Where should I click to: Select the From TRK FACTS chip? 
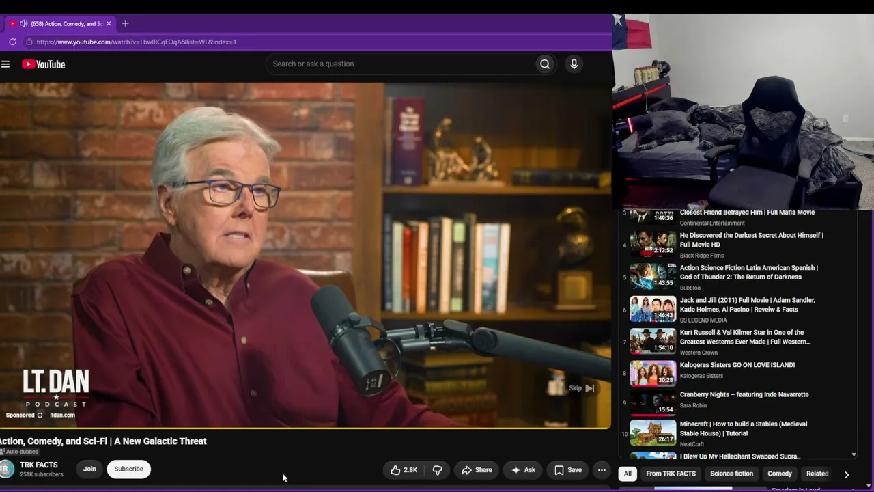click(671, 474)
